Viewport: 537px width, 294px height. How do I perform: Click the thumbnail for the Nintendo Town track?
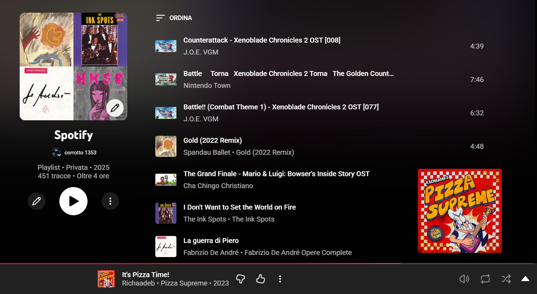click(x=166, y=79)
